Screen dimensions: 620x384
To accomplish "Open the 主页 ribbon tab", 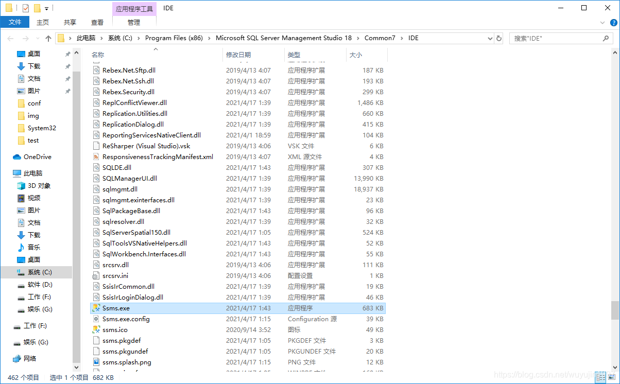I will tap(43, 22).
